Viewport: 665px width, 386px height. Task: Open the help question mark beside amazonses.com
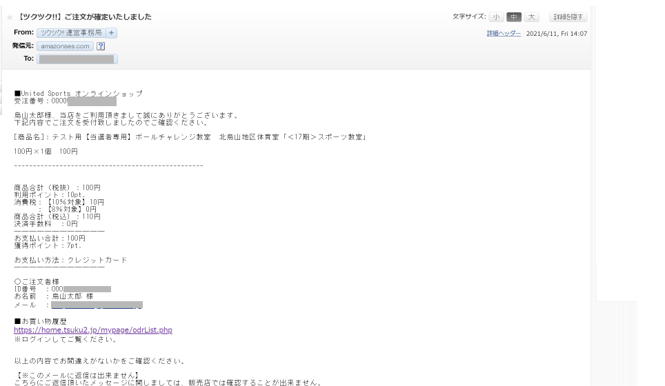click(x=101, y=46)
